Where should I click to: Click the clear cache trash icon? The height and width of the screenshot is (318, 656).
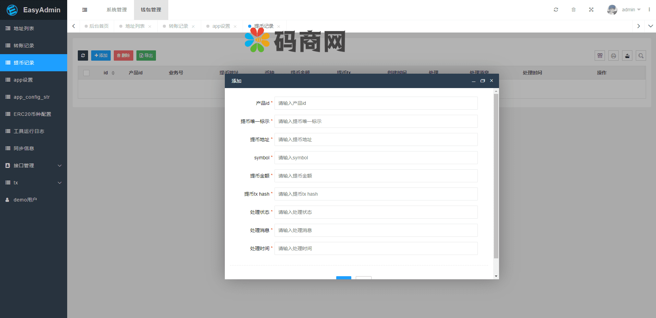coord(573,10)
